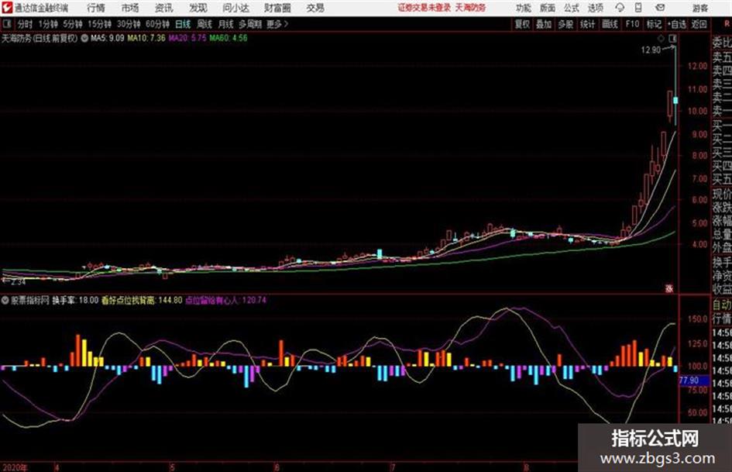Screen dimensions: 732x472
Task: Click the 证券交易未登录 login link
Action: point(424,8)
